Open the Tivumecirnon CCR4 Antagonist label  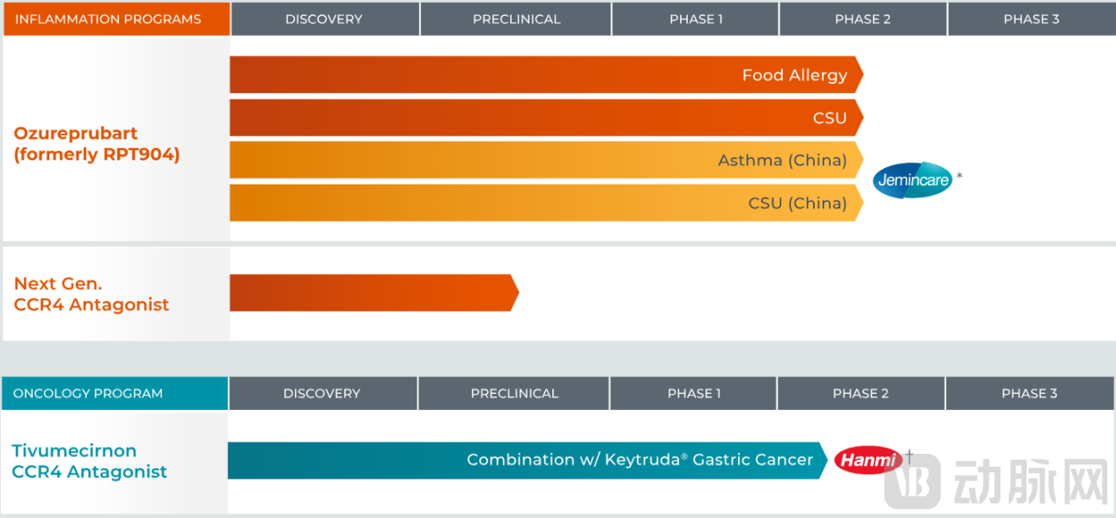(x=89, y=461)
